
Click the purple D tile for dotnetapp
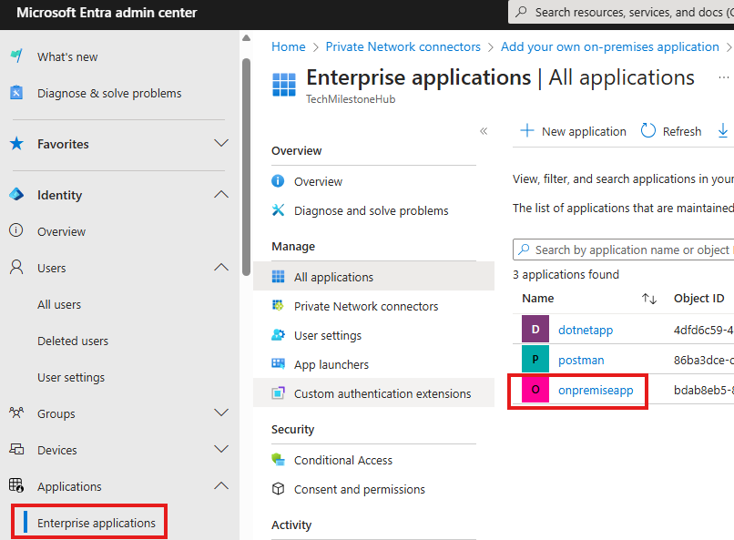pos(535,329)
